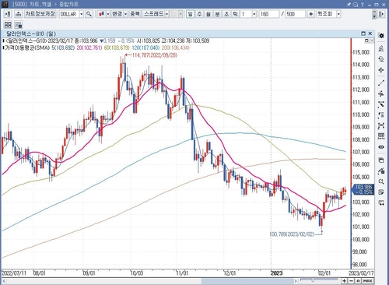389x285 pixels.
Task: Click the horizontal chart scrollbar thumb
Action: click(x=247, y=281)
